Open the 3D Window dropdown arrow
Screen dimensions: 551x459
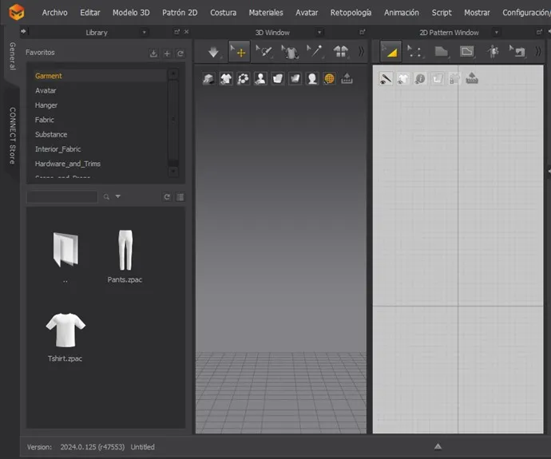click(319, 32)
